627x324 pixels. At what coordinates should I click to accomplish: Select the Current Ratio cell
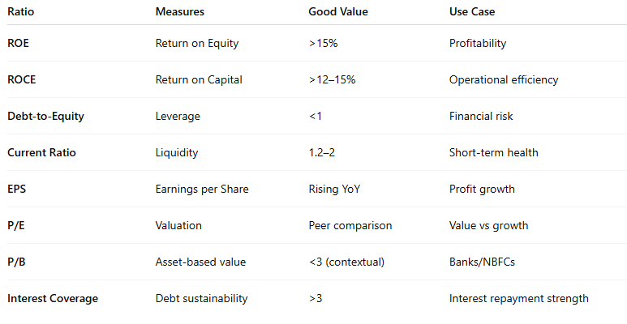pos(41,152)
